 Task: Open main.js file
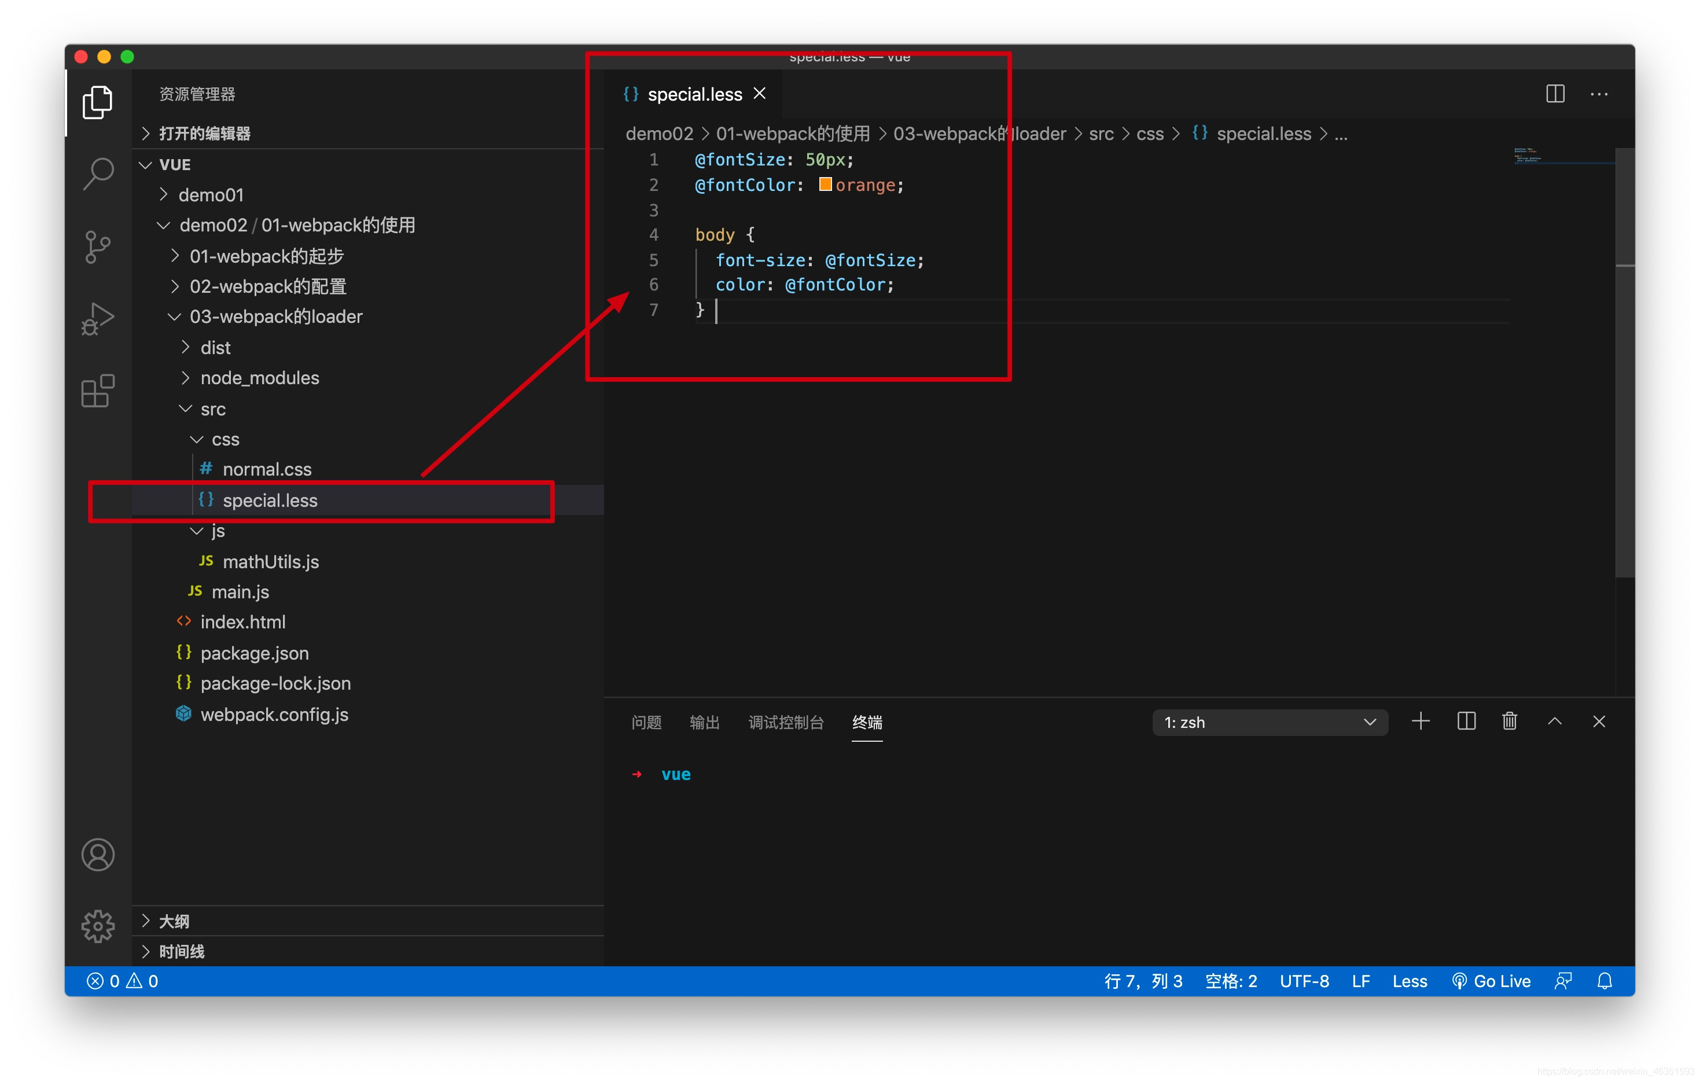367,592
